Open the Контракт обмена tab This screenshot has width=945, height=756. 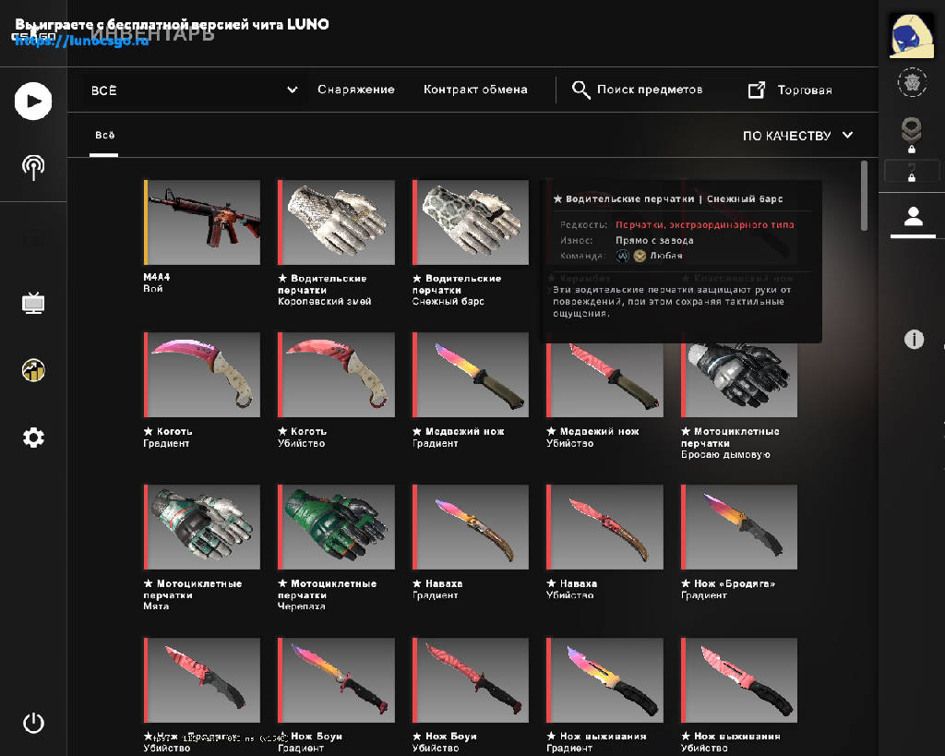click(475, 90)
